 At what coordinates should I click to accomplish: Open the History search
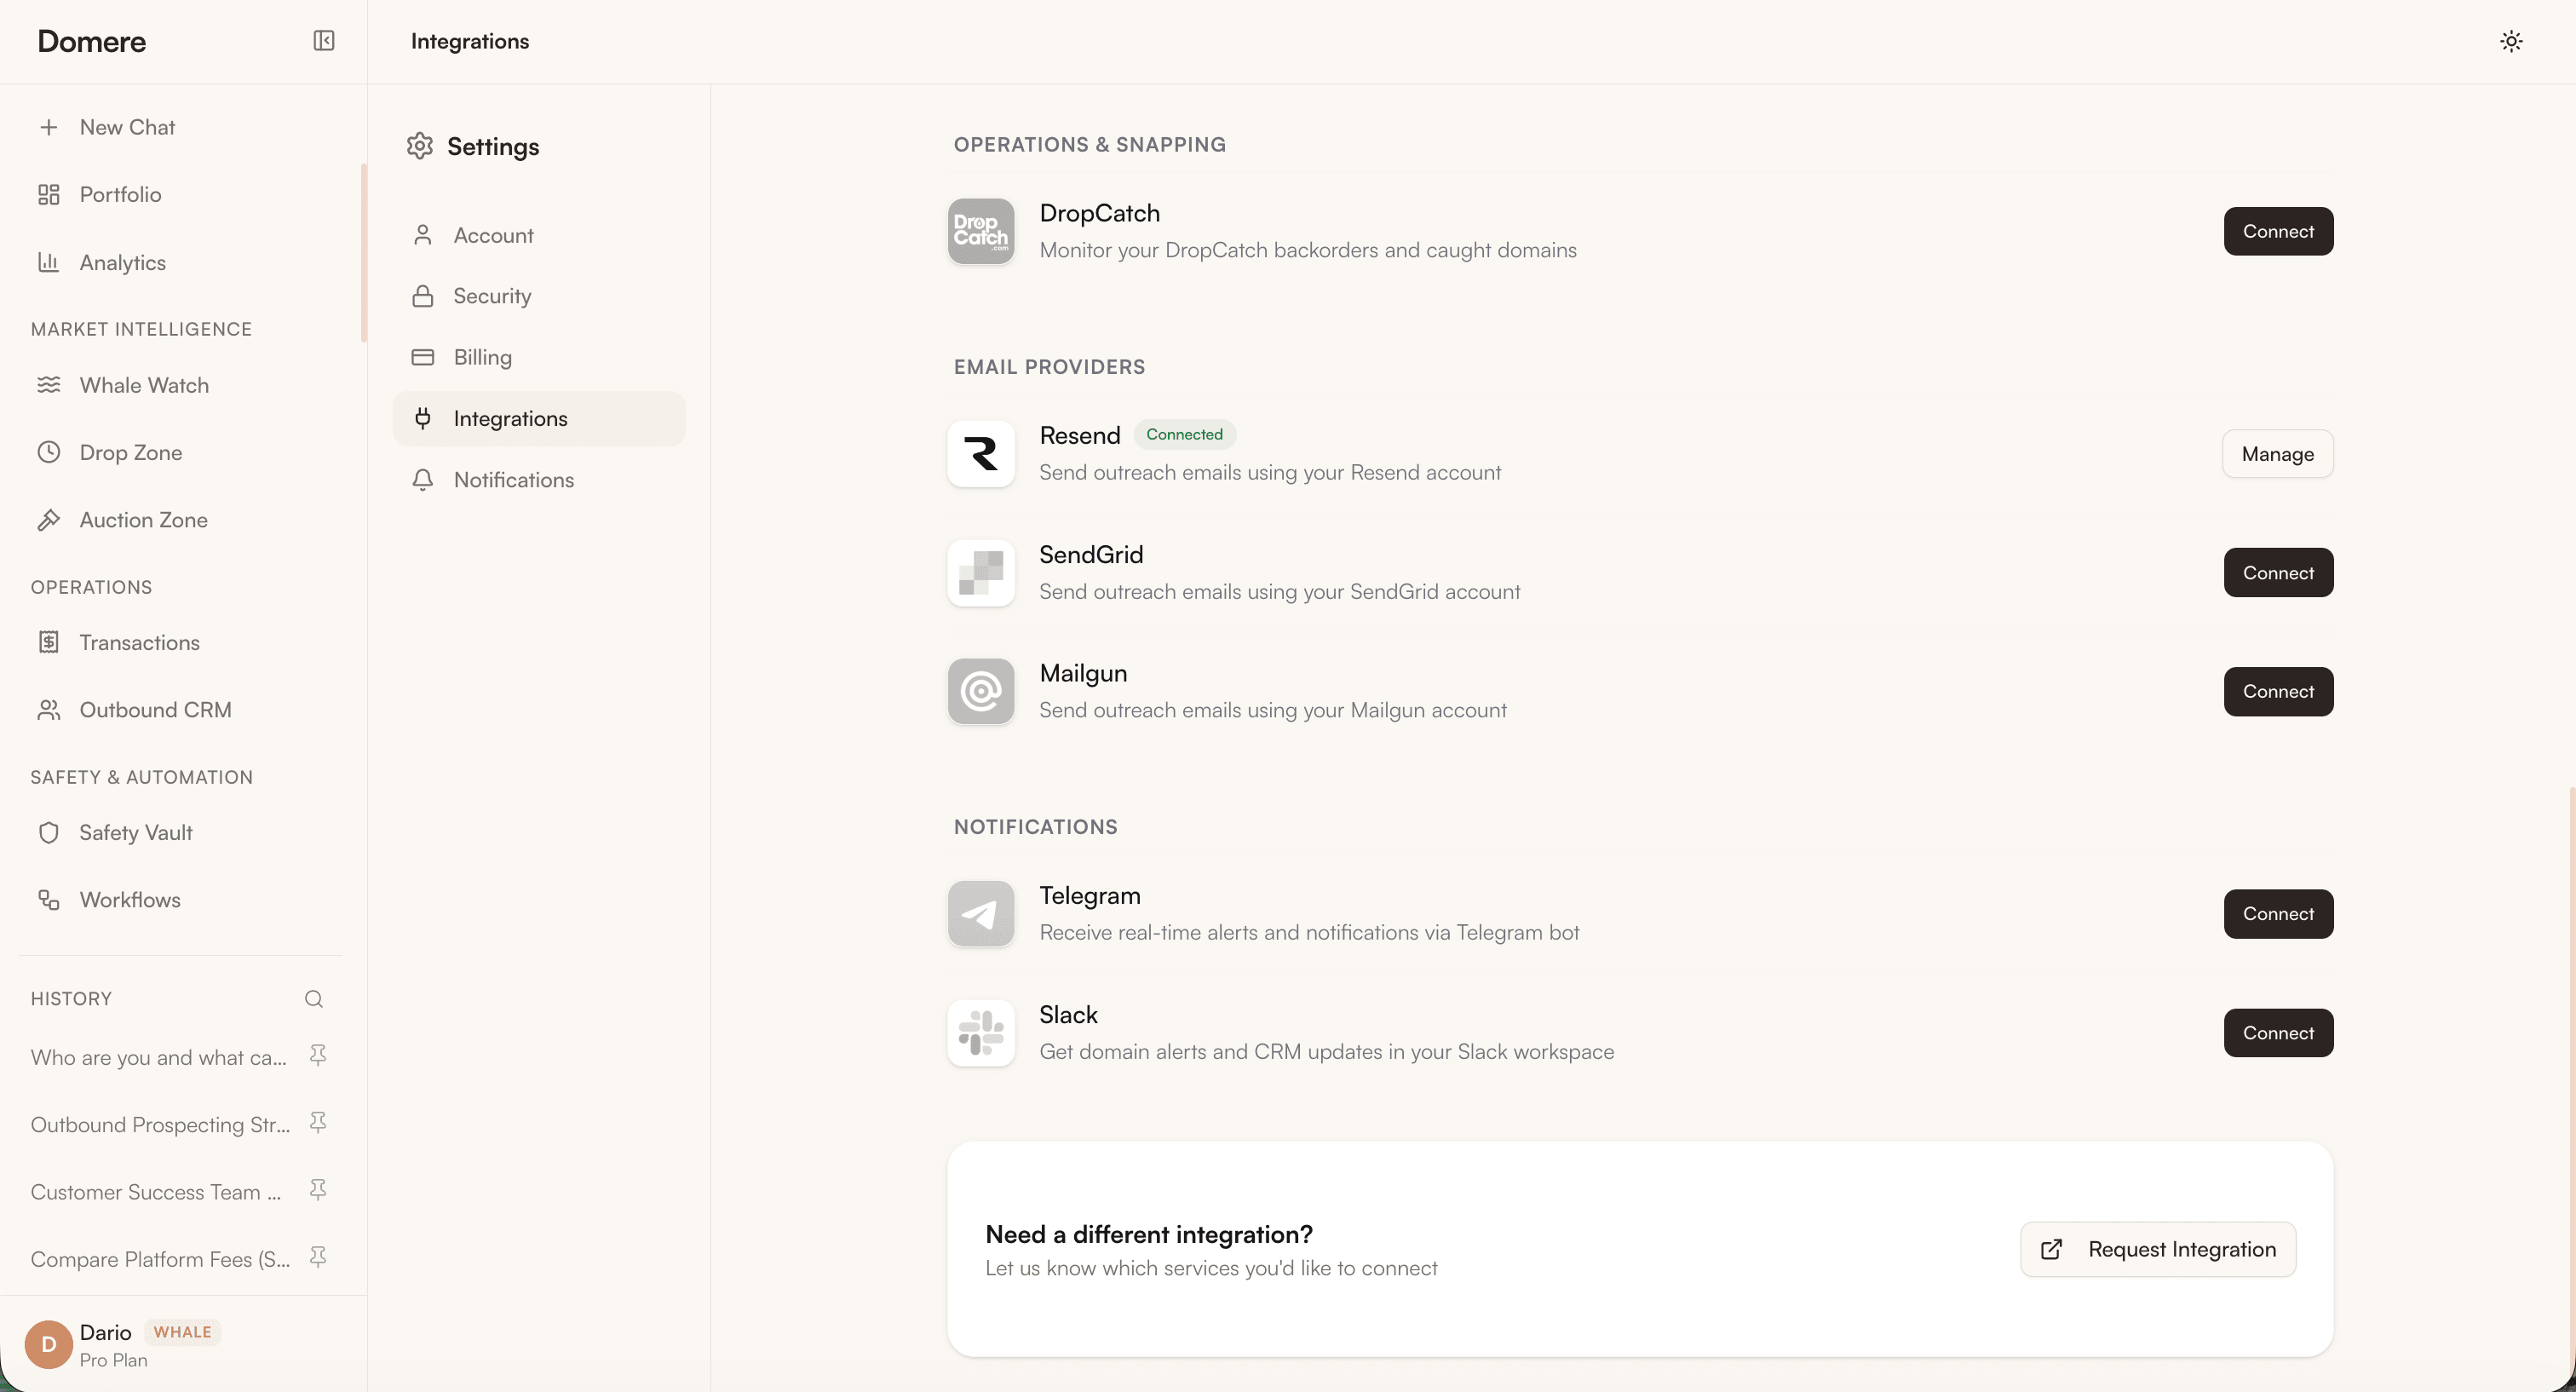[313, 998]
